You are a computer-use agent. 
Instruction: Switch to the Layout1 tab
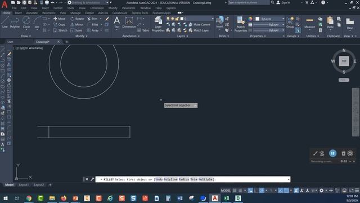(x=24, y=185)
